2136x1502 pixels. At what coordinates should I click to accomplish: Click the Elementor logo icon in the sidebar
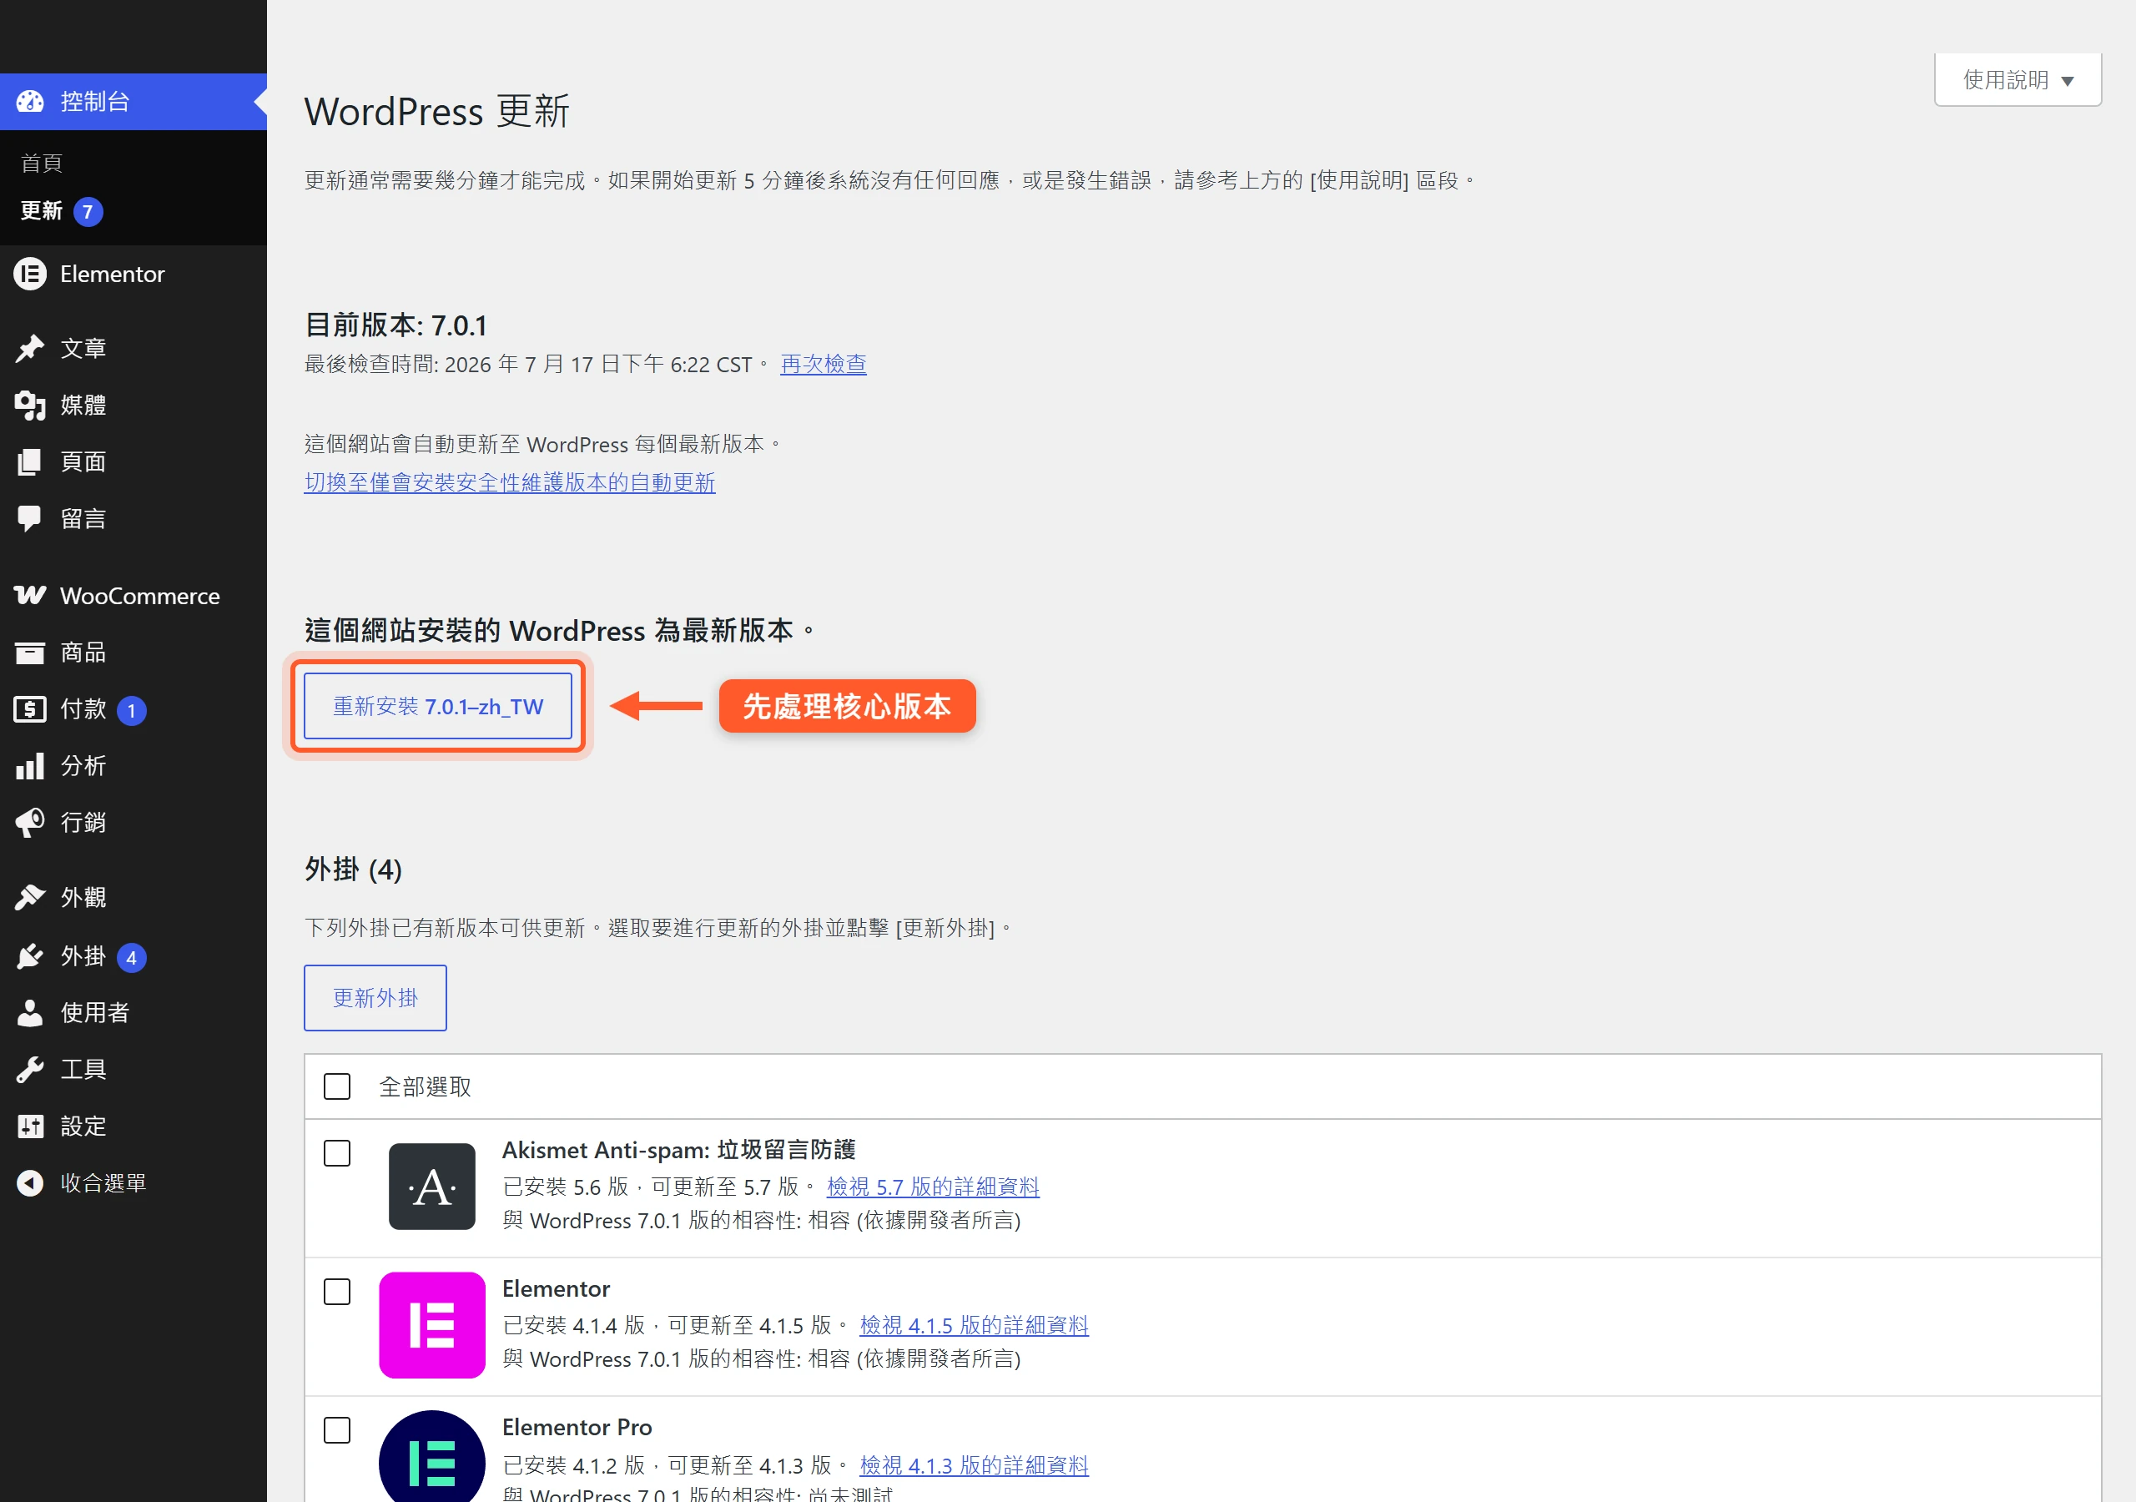coord(30,275)
